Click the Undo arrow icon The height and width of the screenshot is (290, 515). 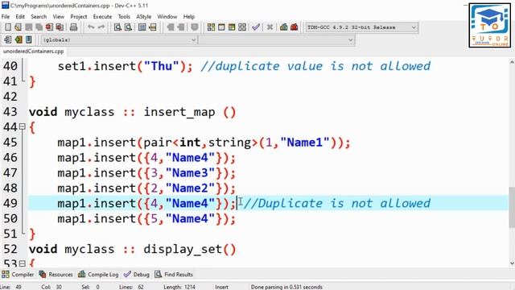tap(91, 27)
